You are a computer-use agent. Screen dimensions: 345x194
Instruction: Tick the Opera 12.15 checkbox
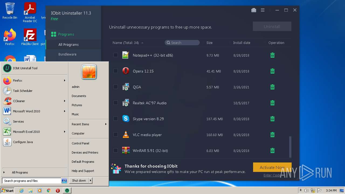pyautogui.click(x=116, y=71)
